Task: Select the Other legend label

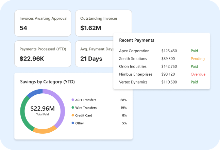Action: tap(80, 123)
